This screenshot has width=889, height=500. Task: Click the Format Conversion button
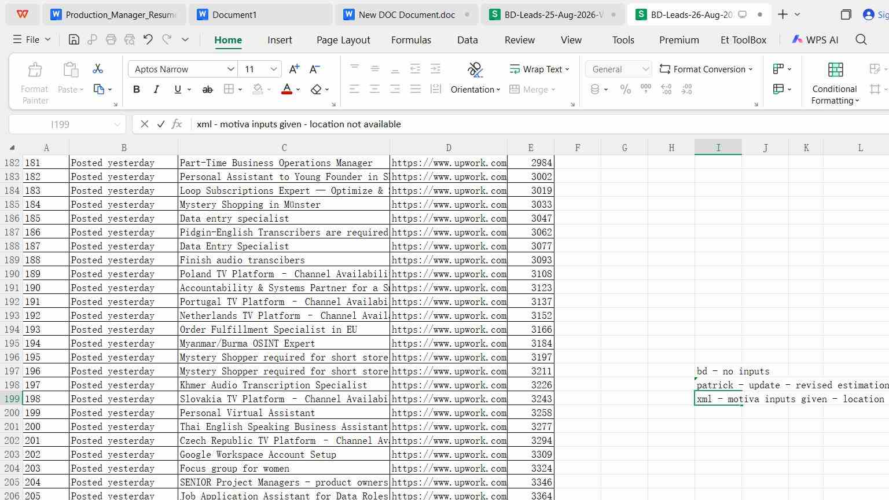[x=706, y=69]
